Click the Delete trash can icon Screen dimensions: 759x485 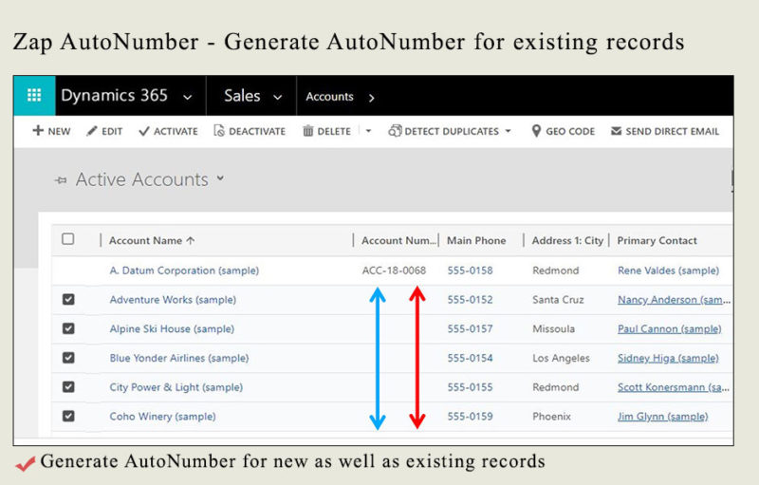click(307, 131)
